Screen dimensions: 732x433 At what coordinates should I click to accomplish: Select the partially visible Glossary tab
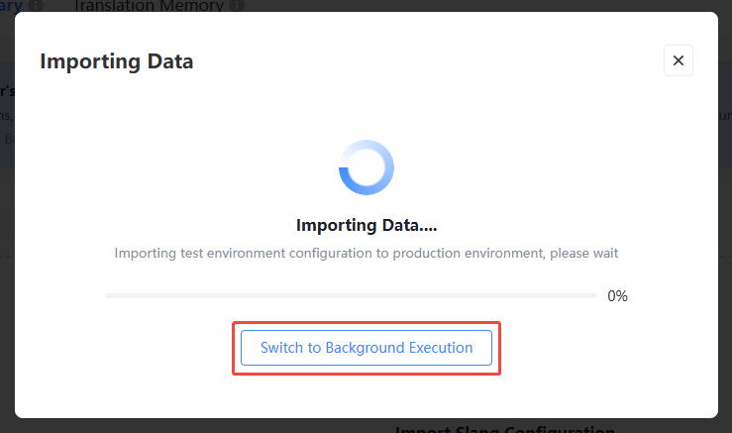[11, 6]
